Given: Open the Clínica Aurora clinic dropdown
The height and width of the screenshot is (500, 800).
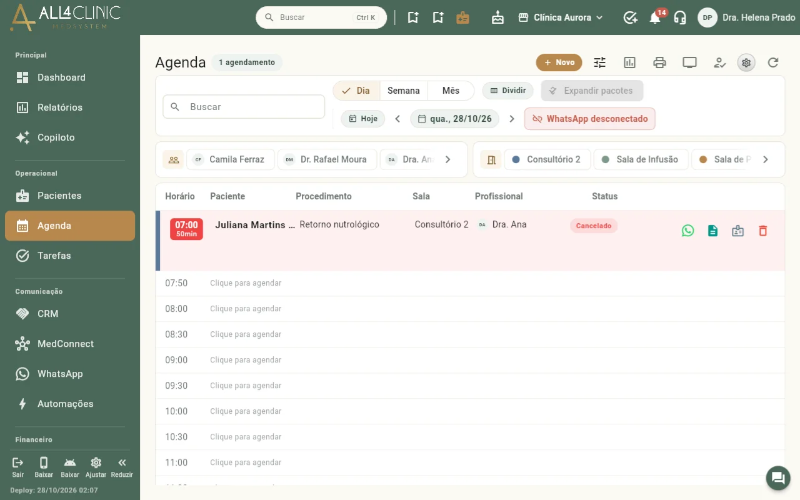Looking at the screenshot, I should click(561, 17).
